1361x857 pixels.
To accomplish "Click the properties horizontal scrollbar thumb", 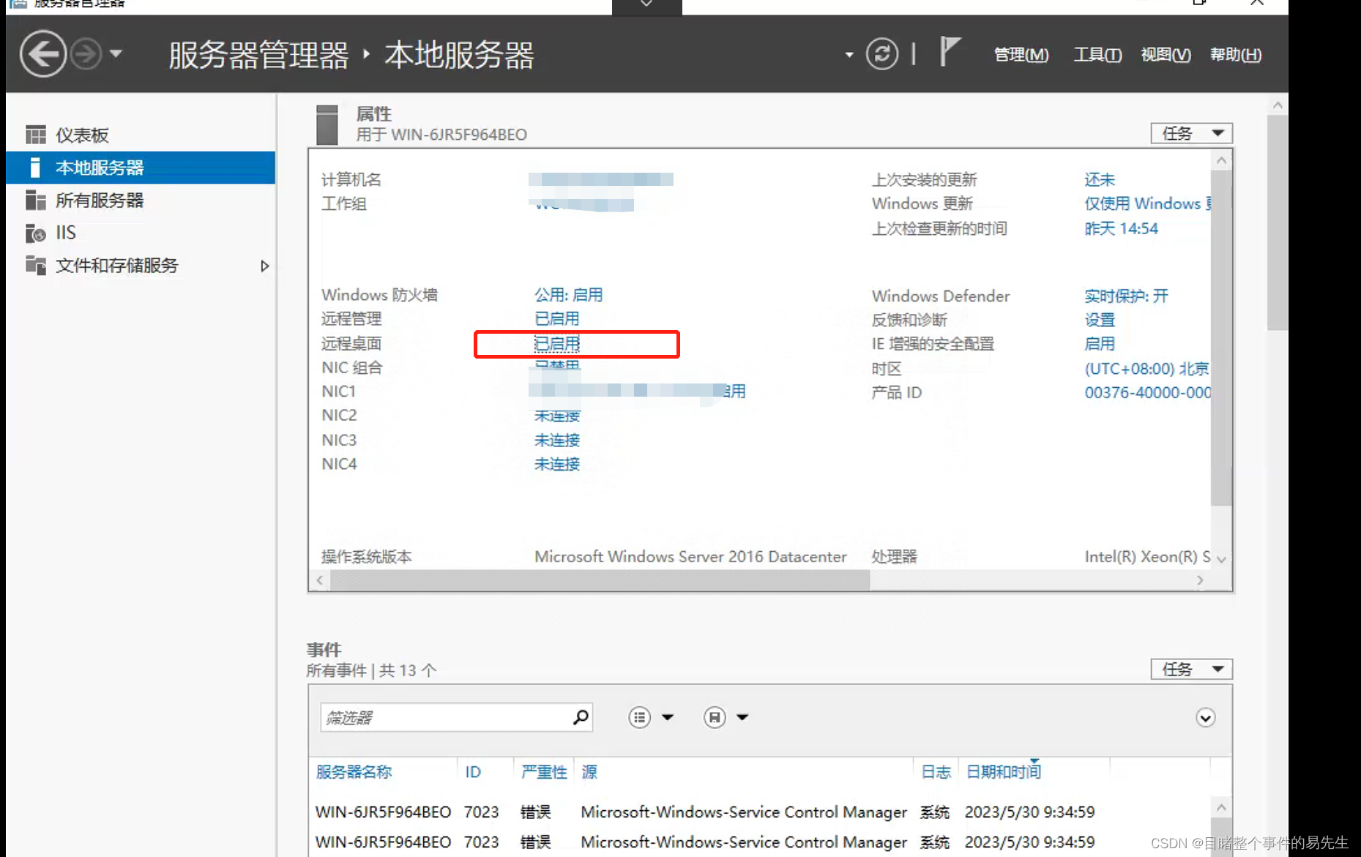I will 600,580.
